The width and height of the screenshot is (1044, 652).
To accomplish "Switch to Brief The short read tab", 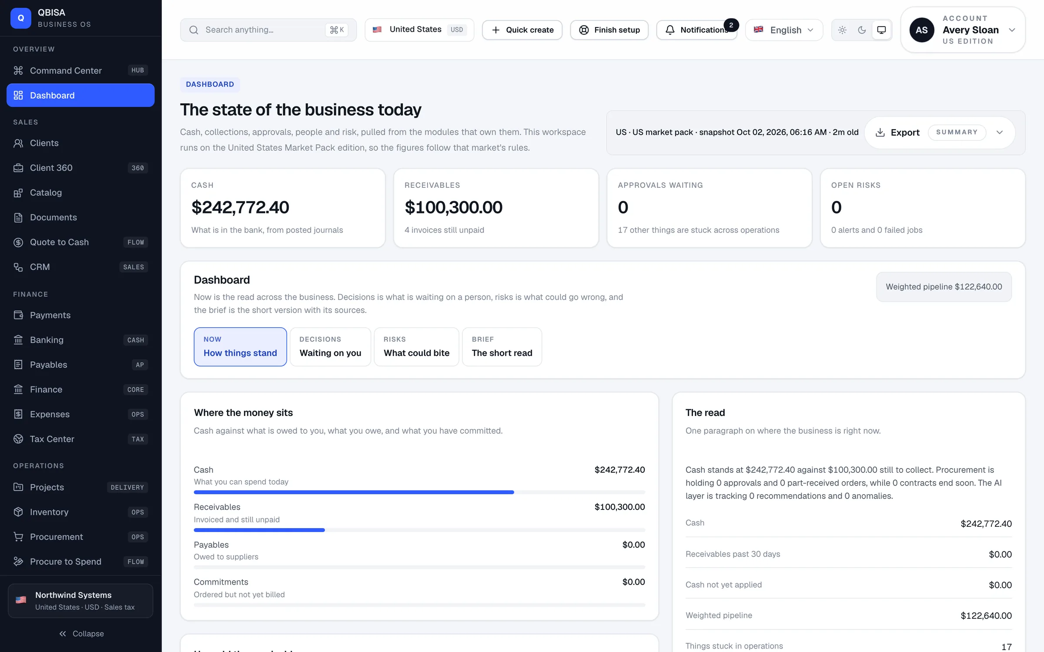I will pyautogui.click(x=502, y=346).
